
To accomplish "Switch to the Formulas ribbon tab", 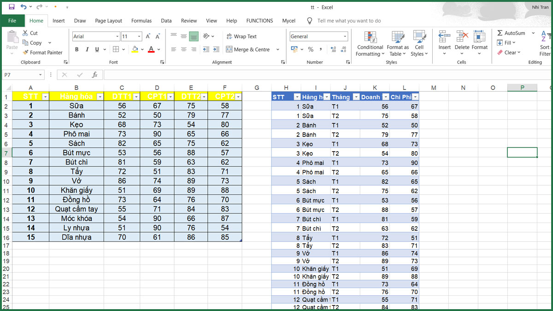I will 141,20.
